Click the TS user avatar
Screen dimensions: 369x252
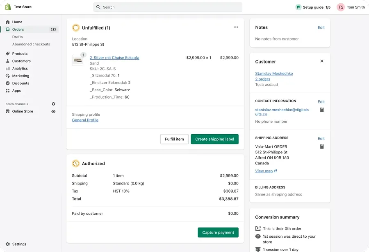(x=341, y=7)
